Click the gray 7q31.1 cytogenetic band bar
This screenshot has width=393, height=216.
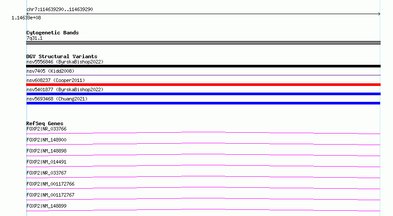pyautogui.click(x=203, y=43)
